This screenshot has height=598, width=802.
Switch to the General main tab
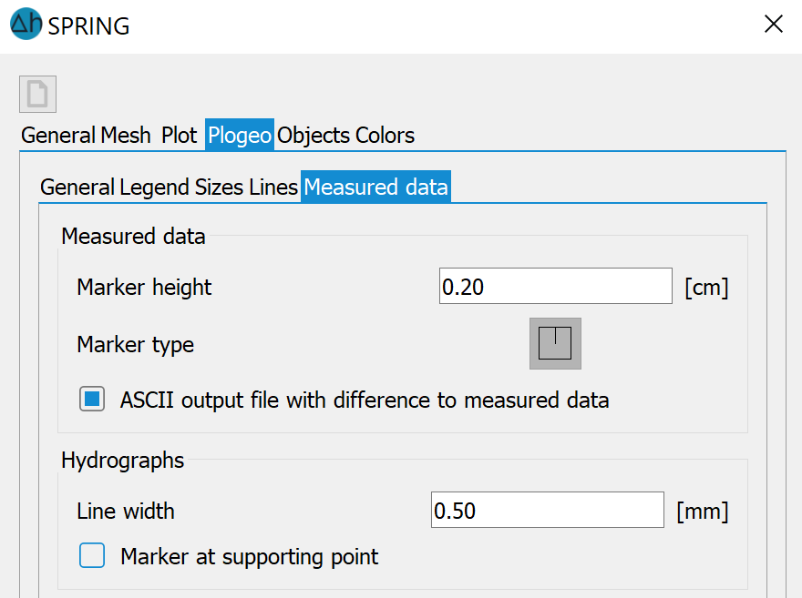point(59,136)
